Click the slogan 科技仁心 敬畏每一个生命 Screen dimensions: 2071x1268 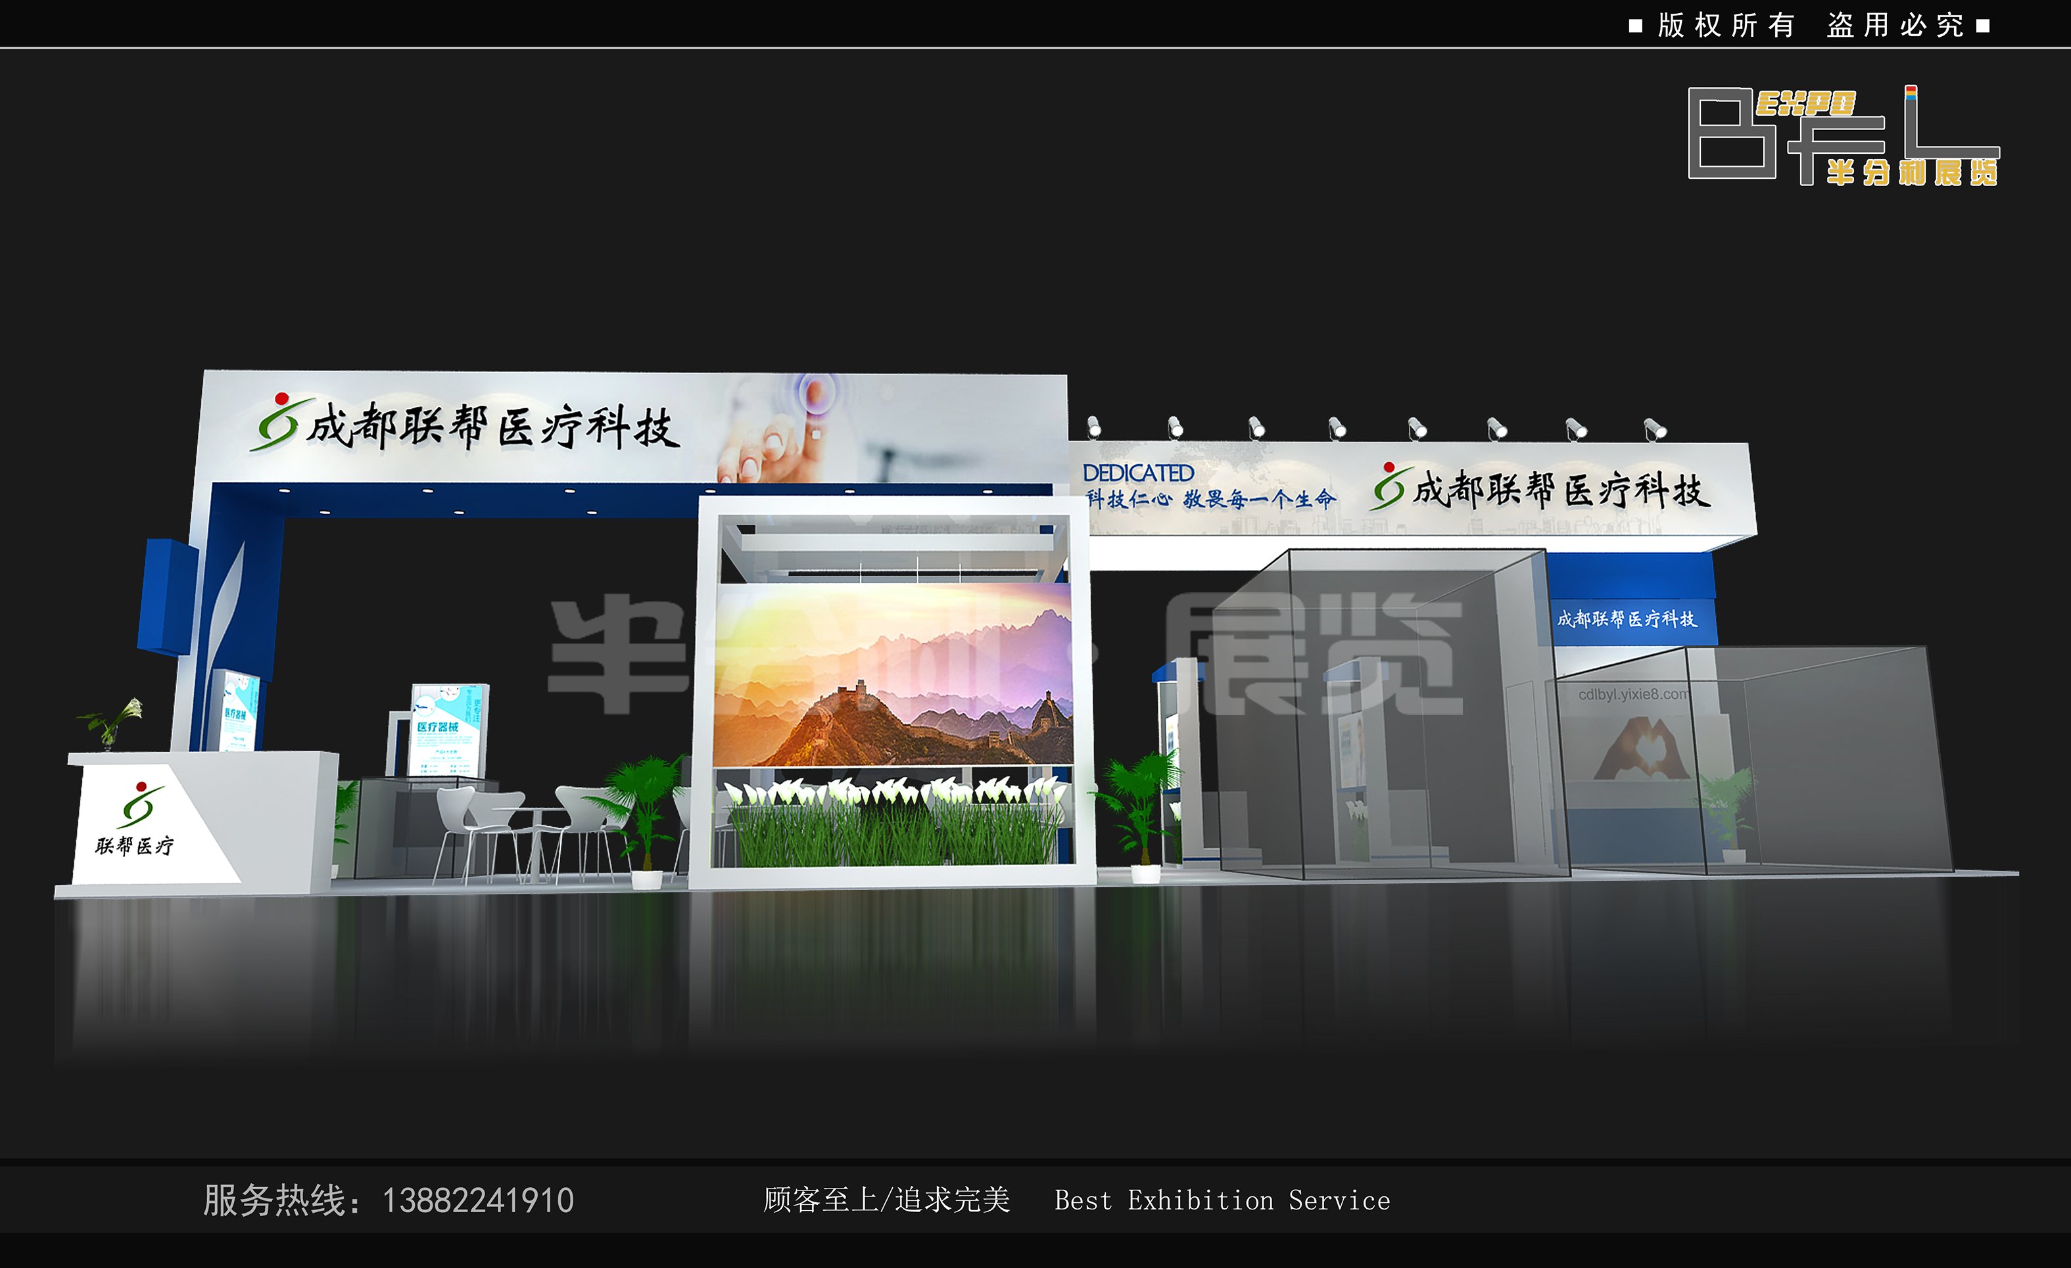pos(1210,499)
